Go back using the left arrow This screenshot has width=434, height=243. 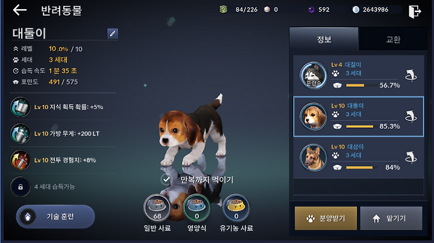point(20,10)
